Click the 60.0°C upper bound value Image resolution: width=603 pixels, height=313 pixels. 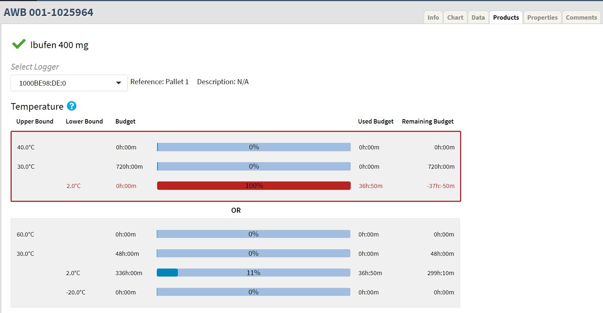click(25, 234)
